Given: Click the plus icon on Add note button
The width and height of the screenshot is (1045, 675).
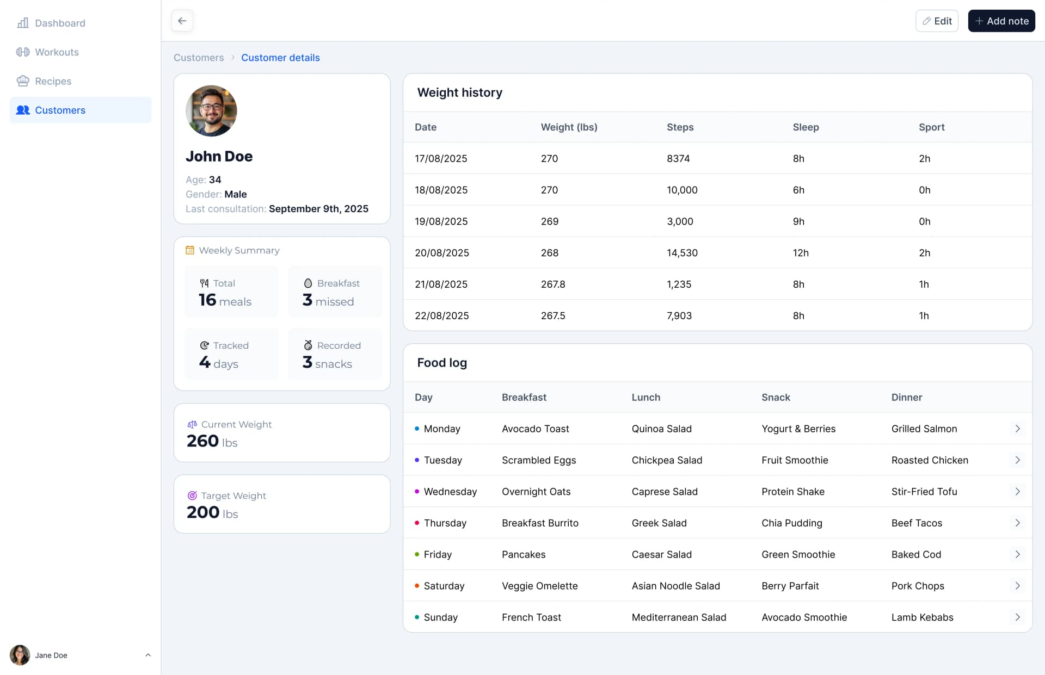Looking at the screenshot, I should tap(980, 21).
